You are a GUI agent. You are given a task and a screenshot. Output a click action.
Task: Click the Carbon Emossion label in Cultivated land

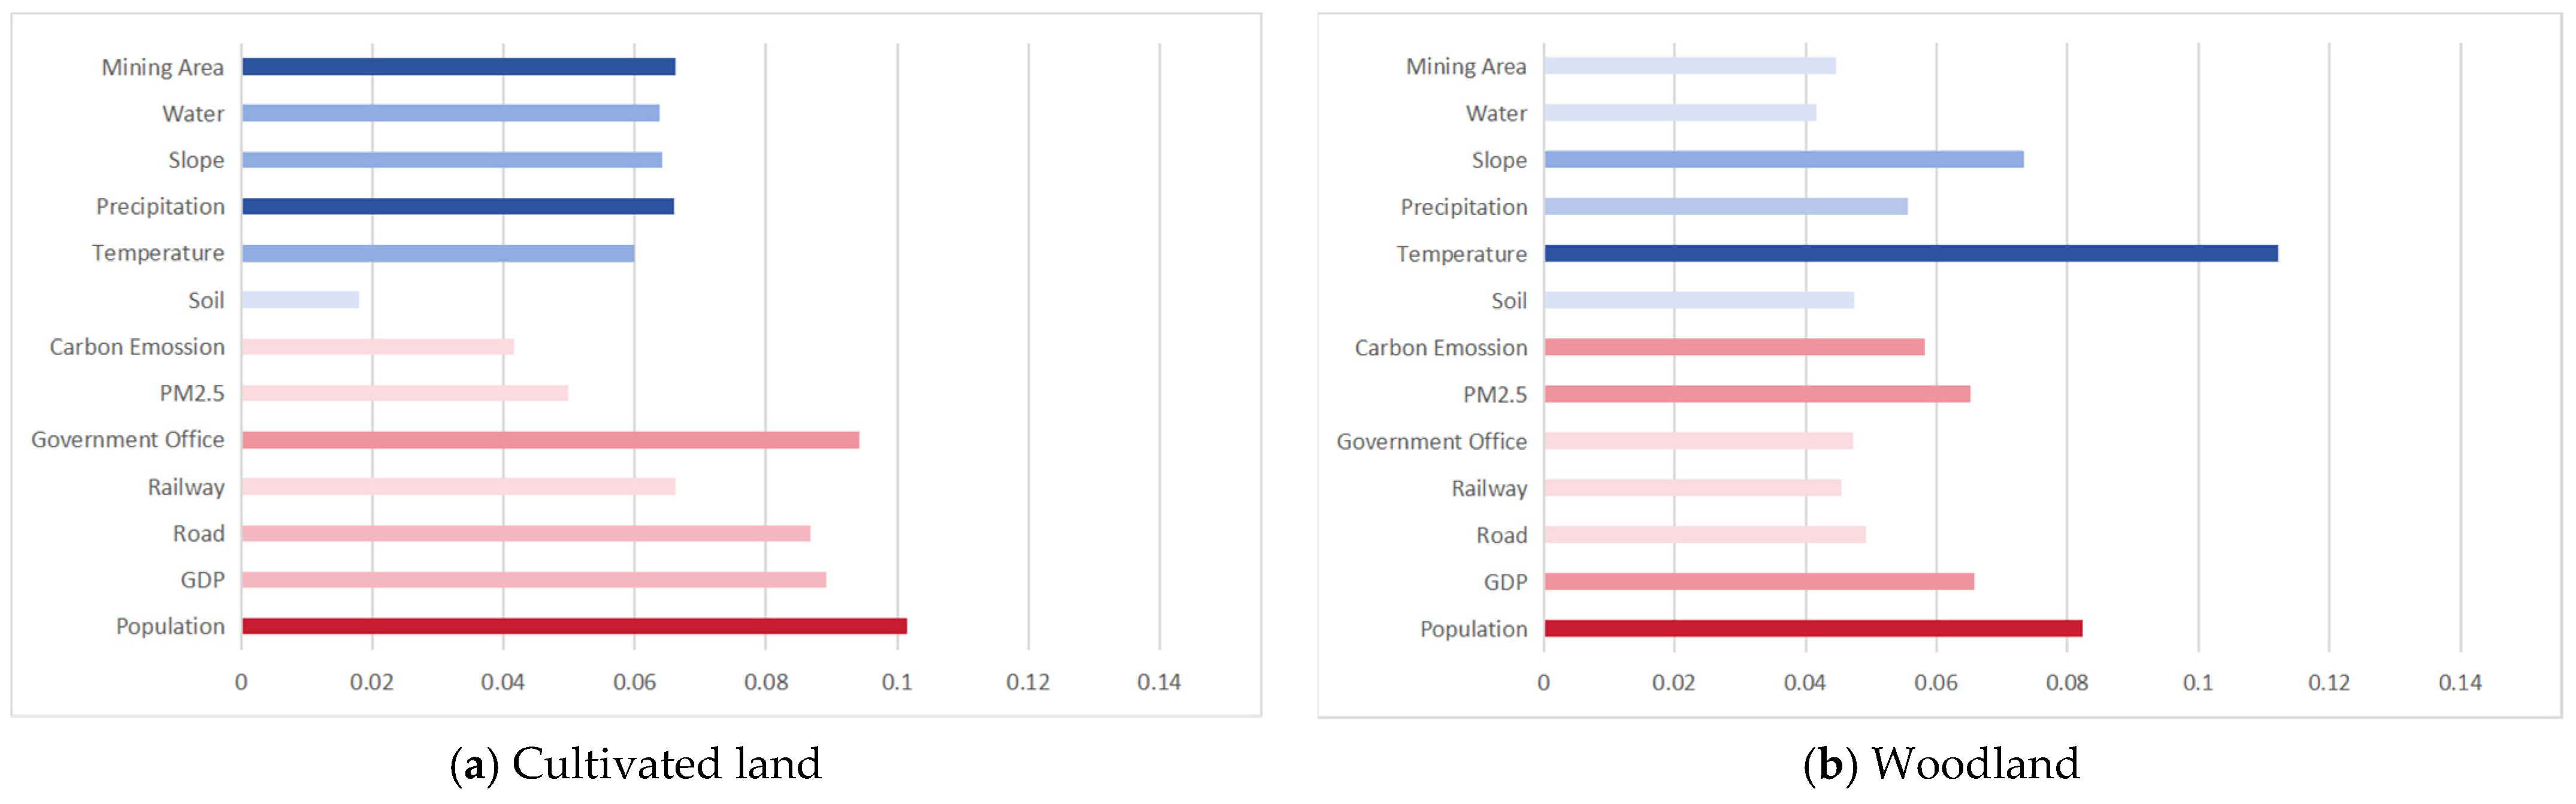(137, 347)
